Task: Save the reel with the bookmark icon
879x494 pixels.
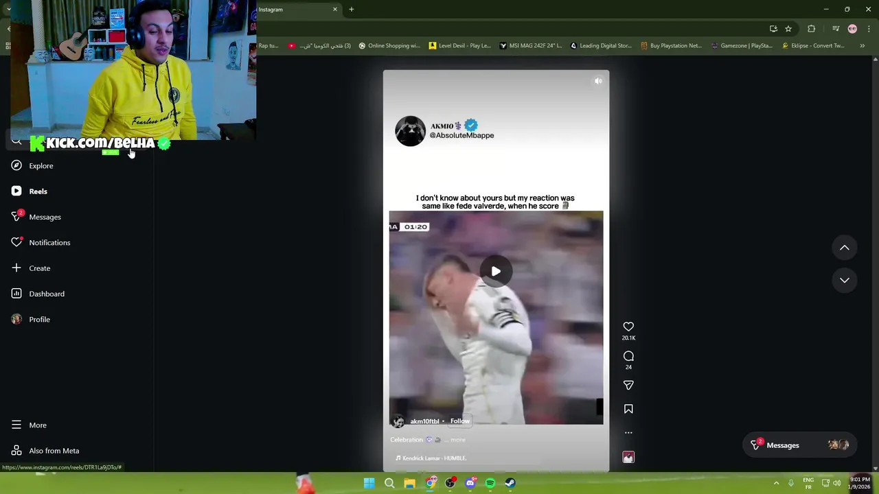Action: coord(628,409)
